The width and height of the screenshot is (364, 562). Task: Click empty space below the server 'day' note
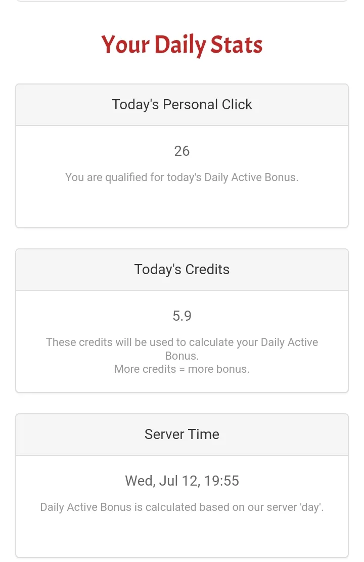pyautogui.click(x=181, y=536)
